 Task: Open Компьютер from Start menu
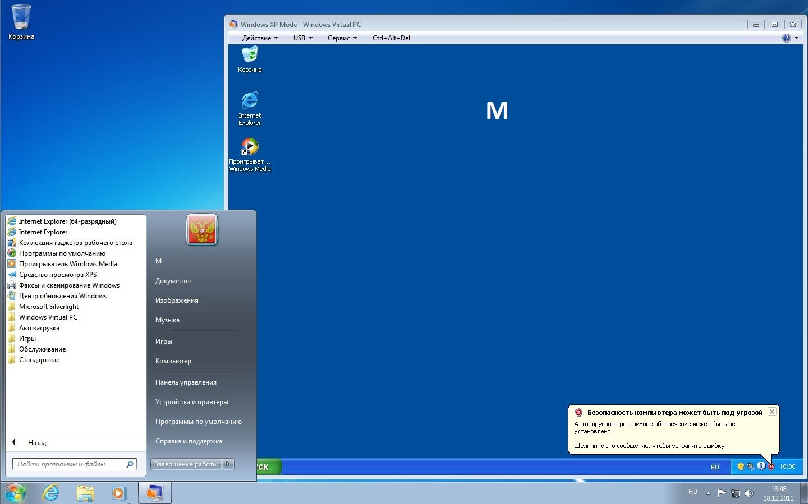tap(173, 361)
